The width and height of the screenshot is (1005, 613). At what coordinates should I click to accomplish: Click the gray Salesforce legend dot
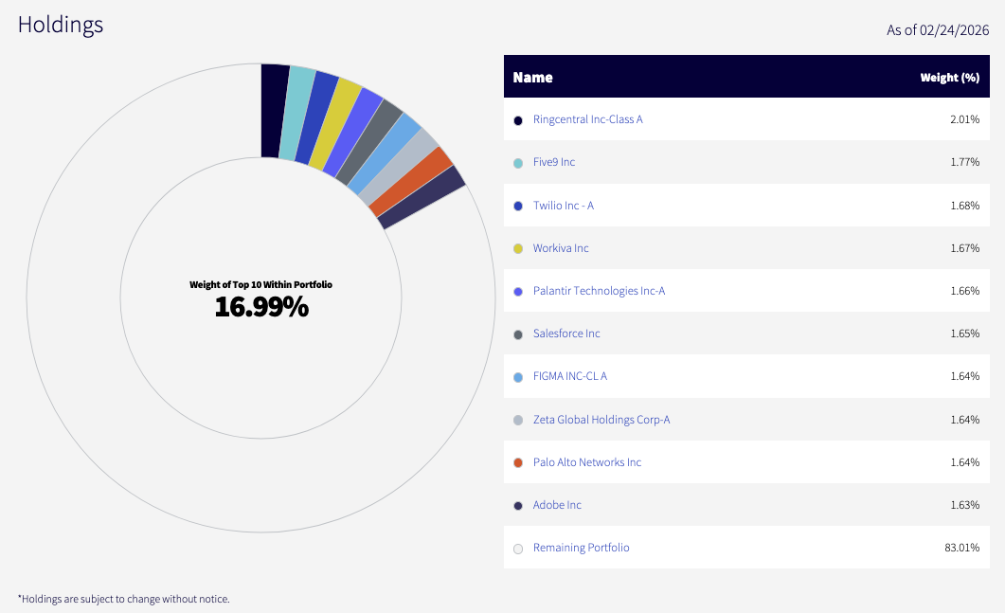pyautogui.click(x=518, y=334)
